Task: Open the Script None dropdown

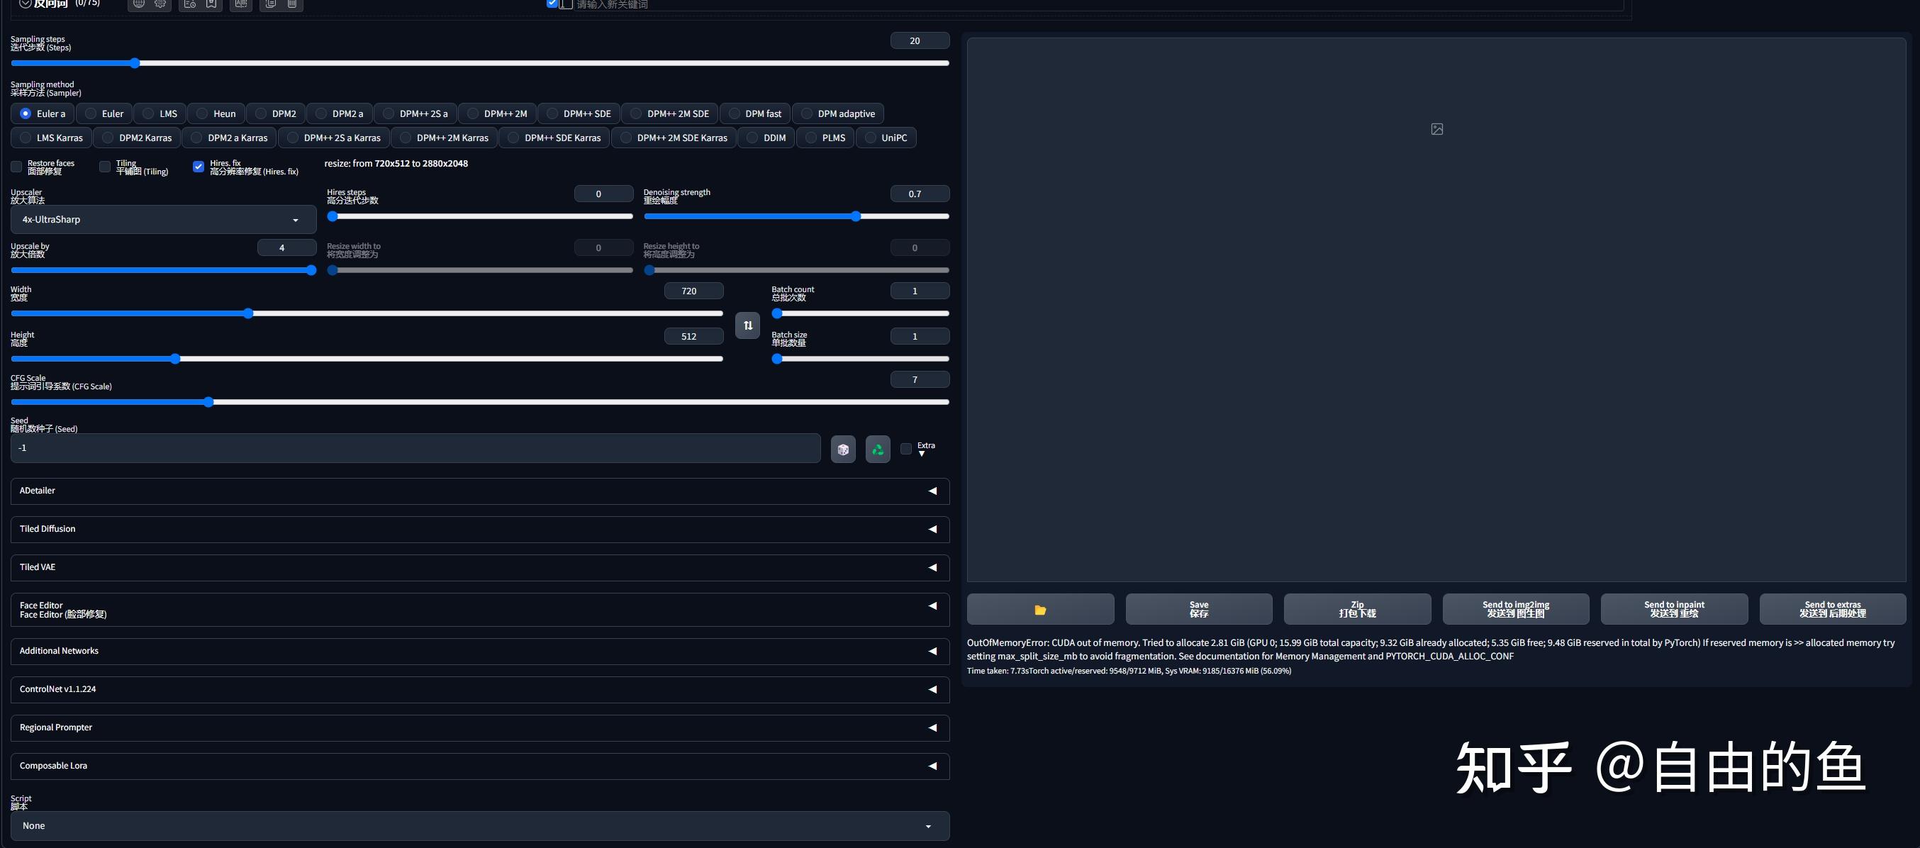Action: pos(479,825)
